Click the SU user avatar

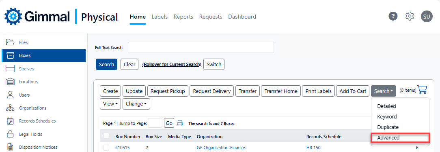point(427,17)
